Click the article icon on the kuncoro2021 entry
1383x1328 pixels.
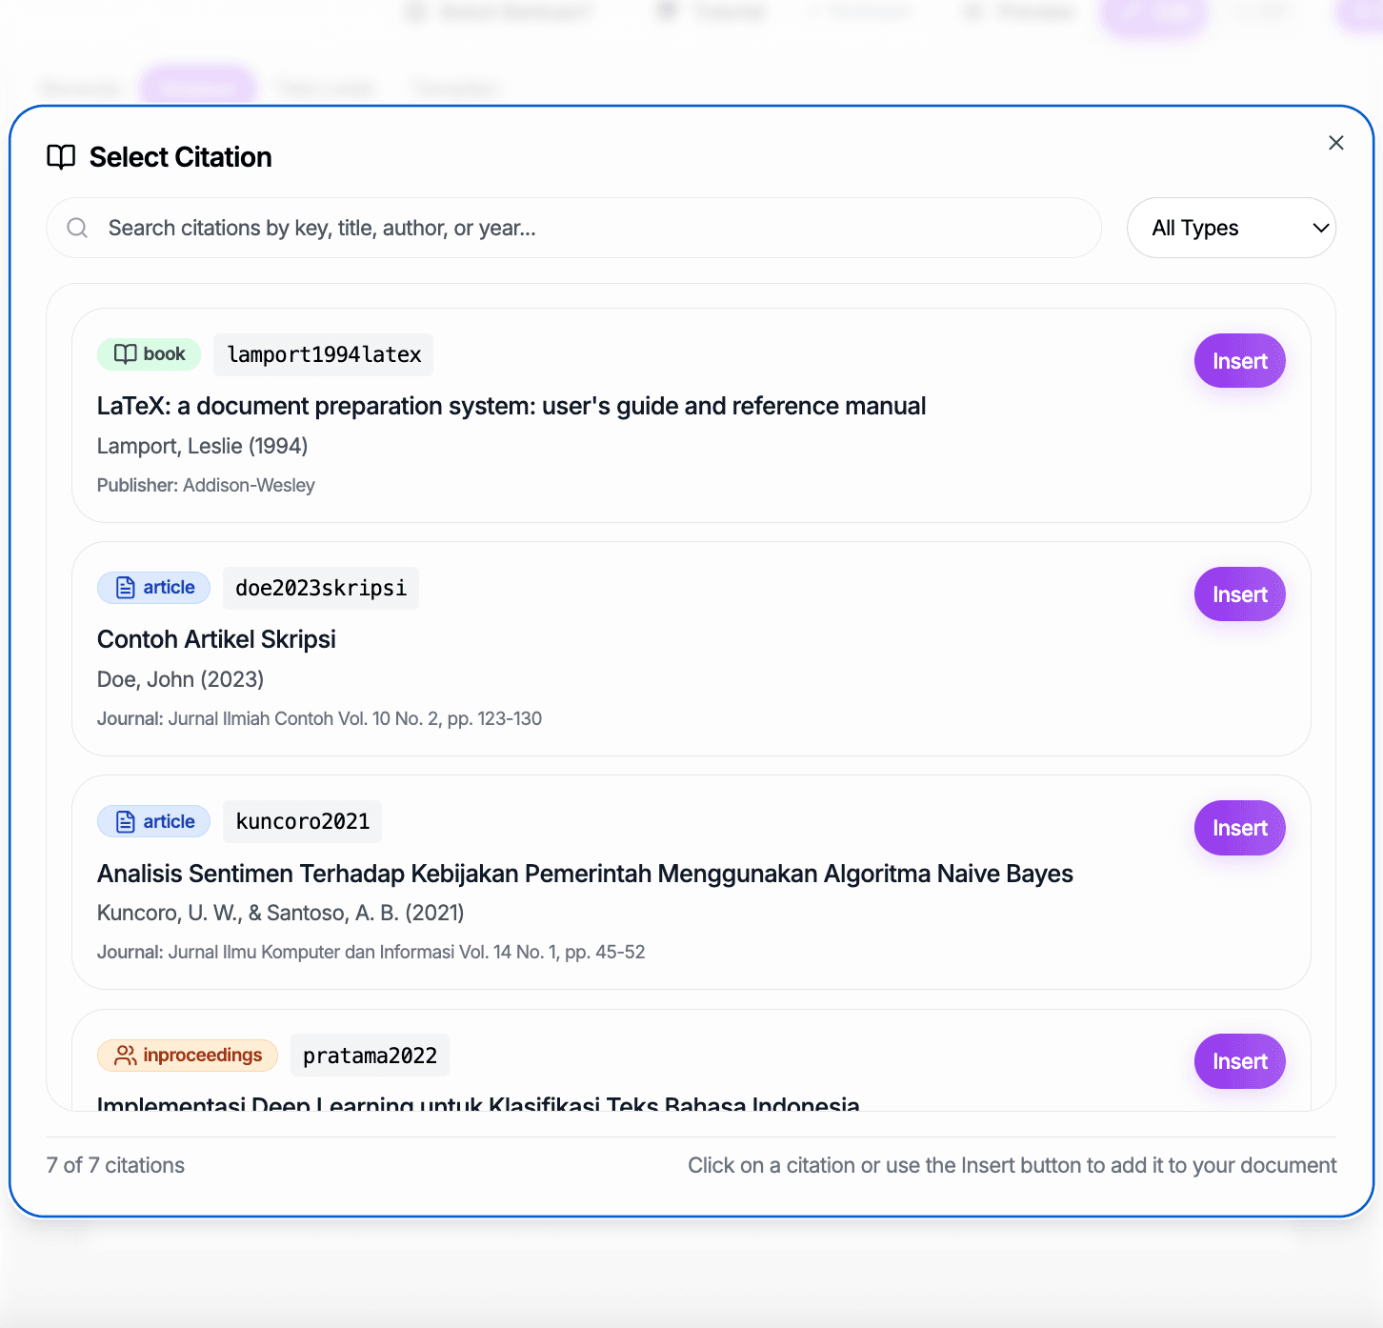click(125, 820)
